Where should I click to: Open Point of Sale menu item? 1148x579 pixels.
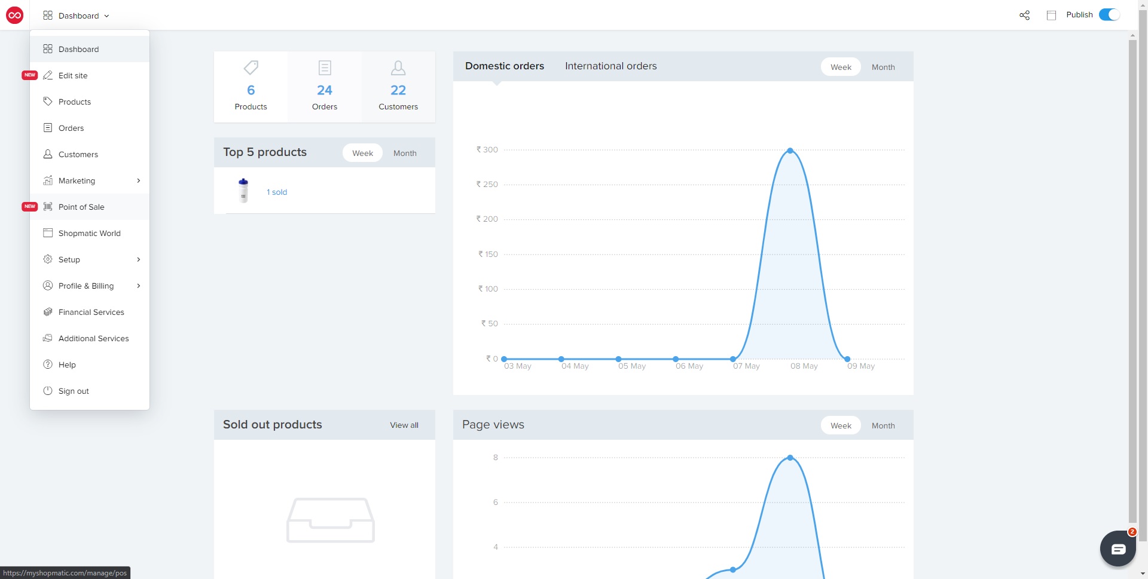point(90,207)
